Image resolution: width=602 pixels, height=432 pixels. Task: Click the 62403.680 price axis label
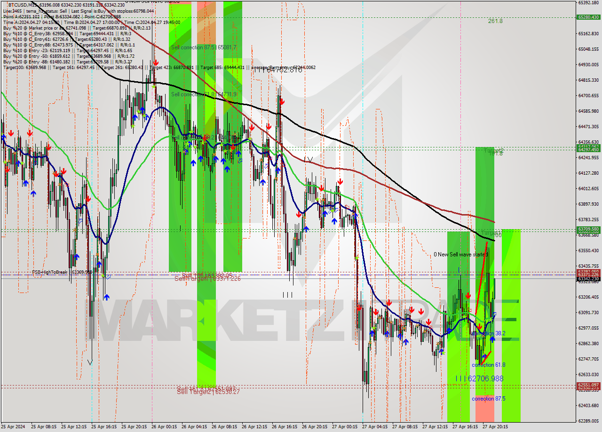588,405
